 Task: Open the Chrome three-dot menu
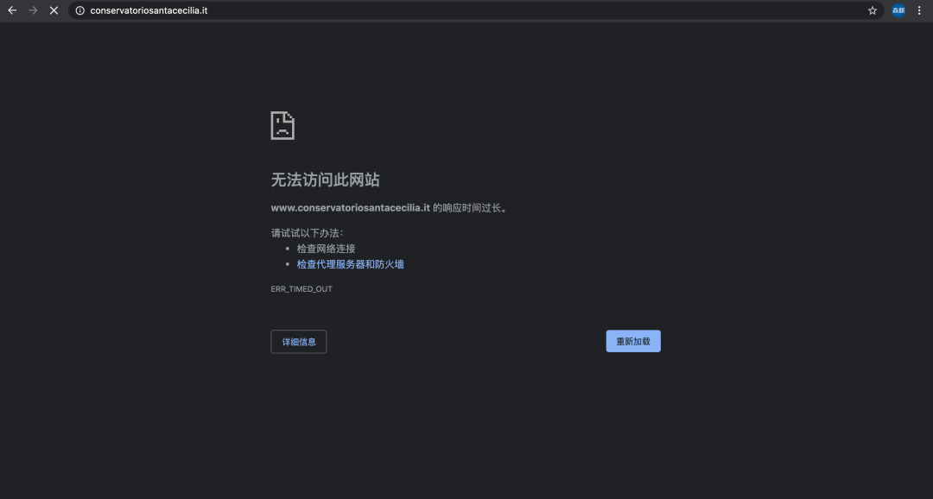point(919,10)
